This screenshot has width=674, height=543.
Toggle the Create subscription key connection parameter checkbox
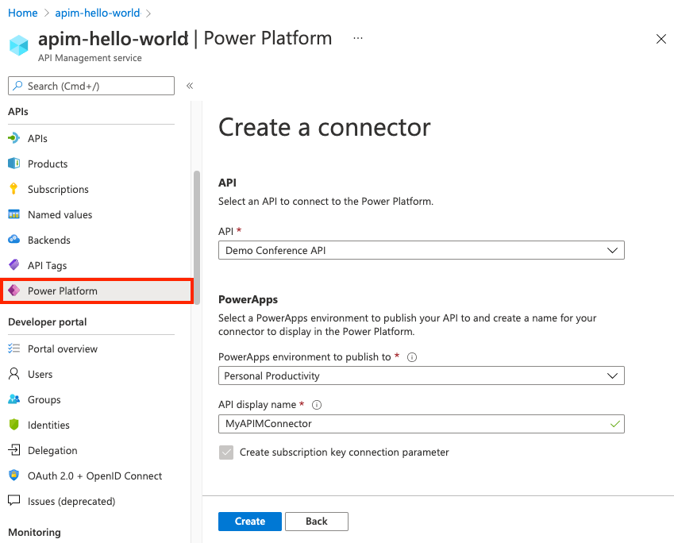pos(227,453)
